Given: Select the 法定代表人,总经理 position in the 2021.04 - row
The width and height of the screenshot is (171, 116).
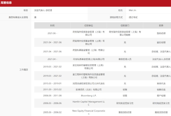Looking at the screenshot, I should pyautogui.click(x=161, y=59).
